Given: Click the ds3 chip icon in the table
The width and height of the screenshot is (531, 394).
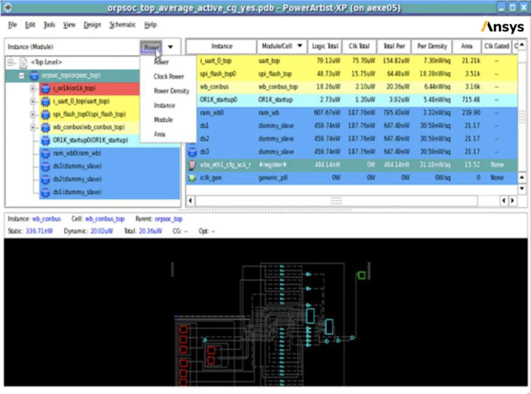Looking at the screenshot, I should coord(192,152).
